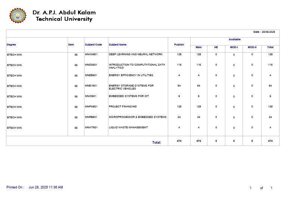Click MOD-II value 0 in MNIO601 row
The image size is (287, 203).
252,96
